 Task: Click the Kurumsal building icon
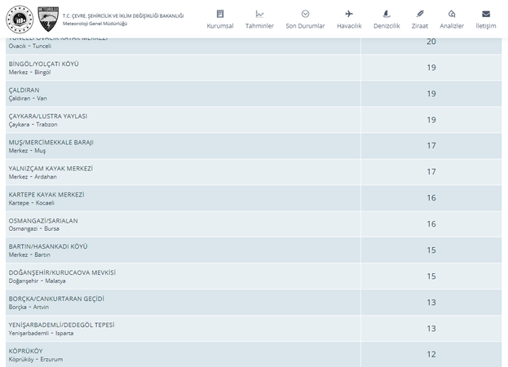220,14
